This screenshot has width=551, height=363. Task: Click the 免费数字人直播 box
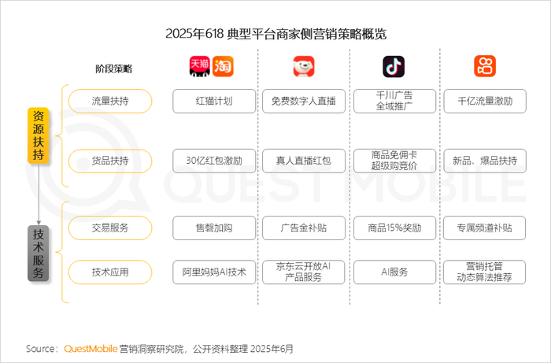point(304,102)
